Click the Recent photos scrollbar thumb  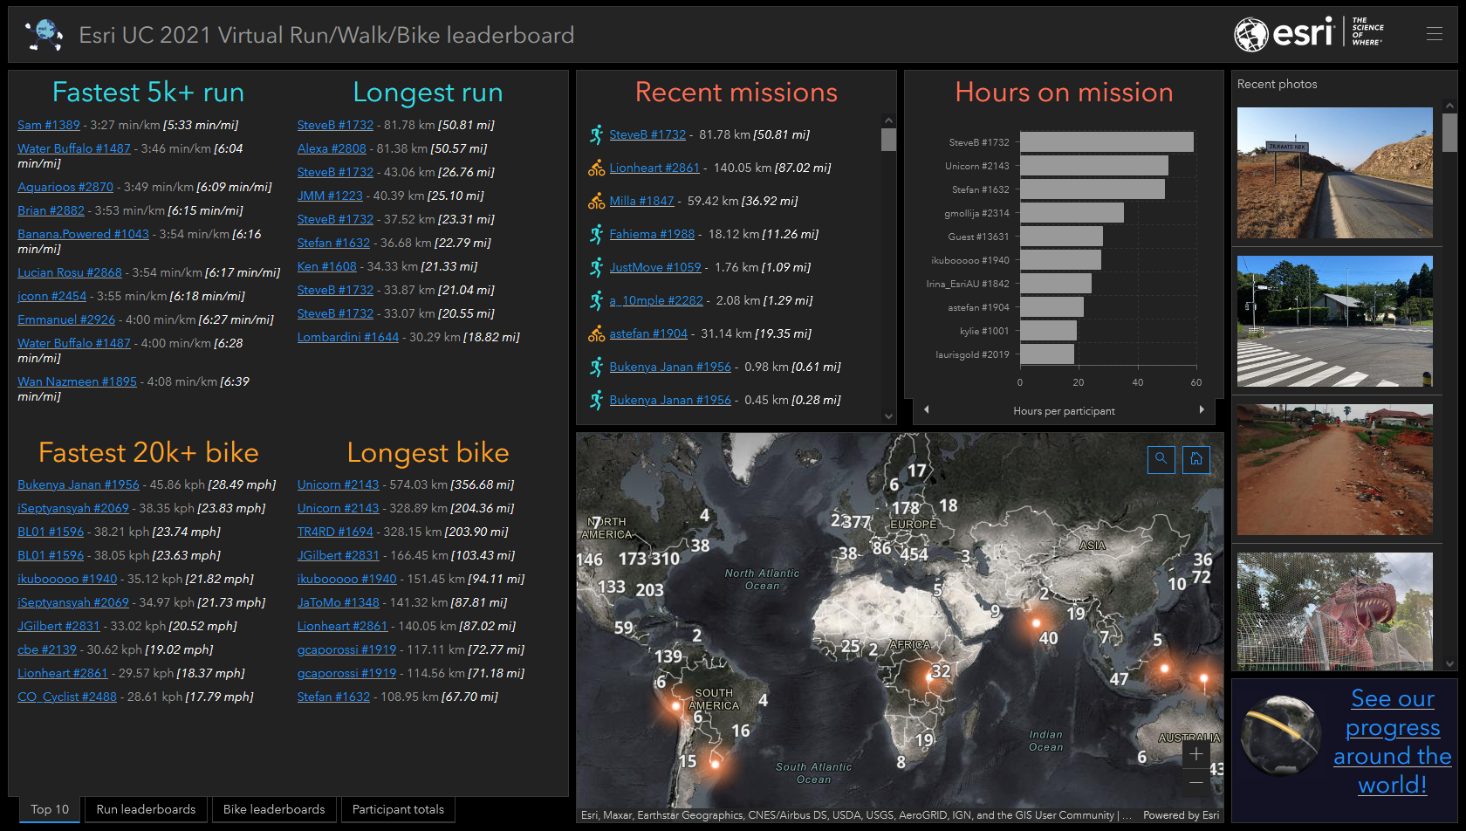pyautogui.click(x=1449, y=134)
